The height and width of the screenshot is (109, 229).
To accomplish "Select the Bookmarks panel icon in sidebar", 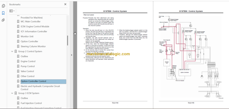I will click(x=3, y=13).
